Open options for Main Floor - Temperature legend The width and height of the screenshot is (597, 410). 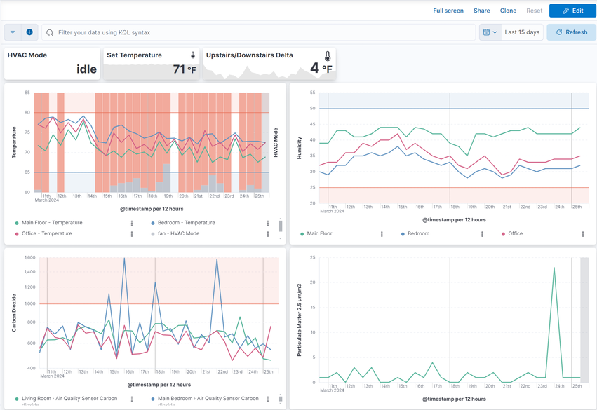pos(132,223)
